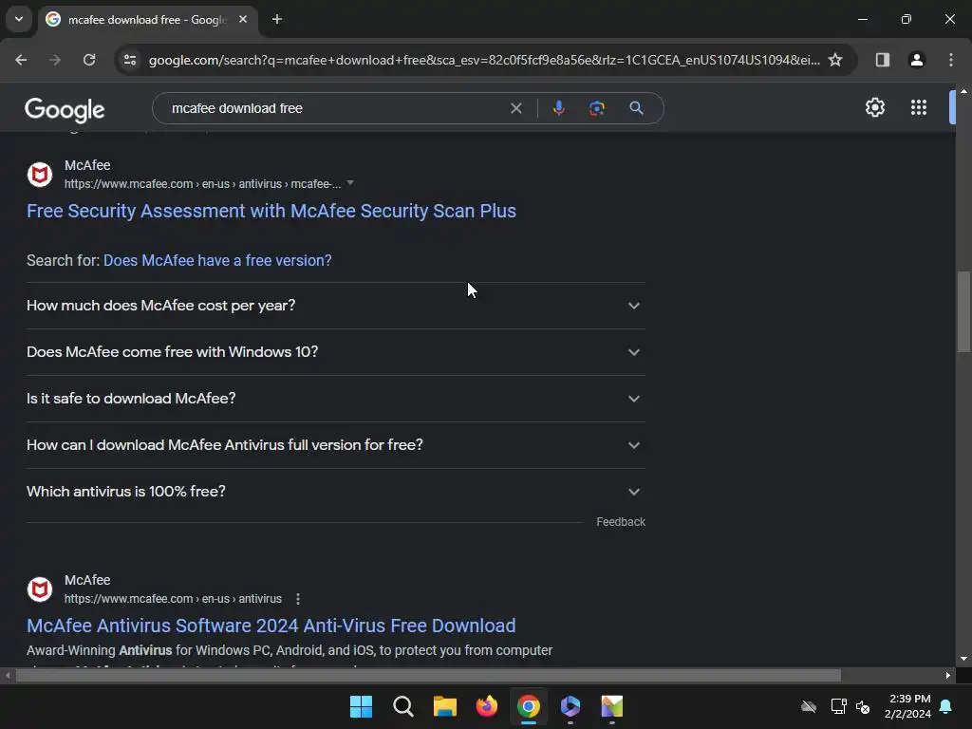
Task: Select the mcafee download free tab
Action: click(147, 20)
